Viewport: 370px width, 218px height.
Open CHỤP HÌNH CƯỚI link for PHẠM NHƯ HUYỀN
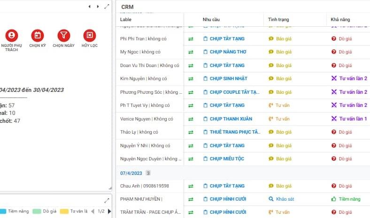point(228,199)
